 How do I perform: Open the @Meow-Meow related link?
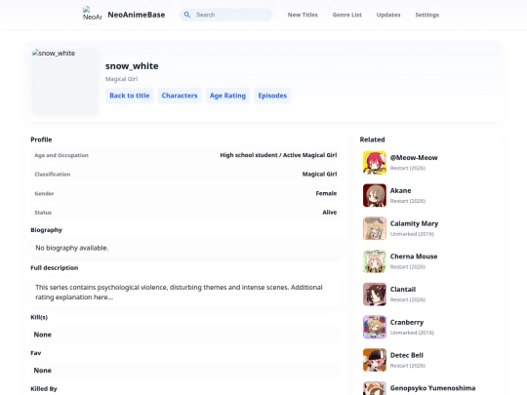click(x=414, y=158)
